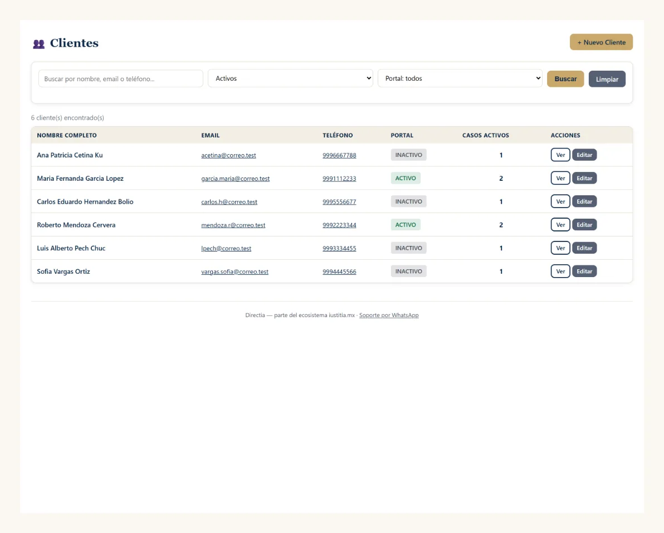The height and width of the screenshot is (533, 664).
Task: Edit Maria Fernanda Garcia Lopez's record
Action: click(584, 178)
